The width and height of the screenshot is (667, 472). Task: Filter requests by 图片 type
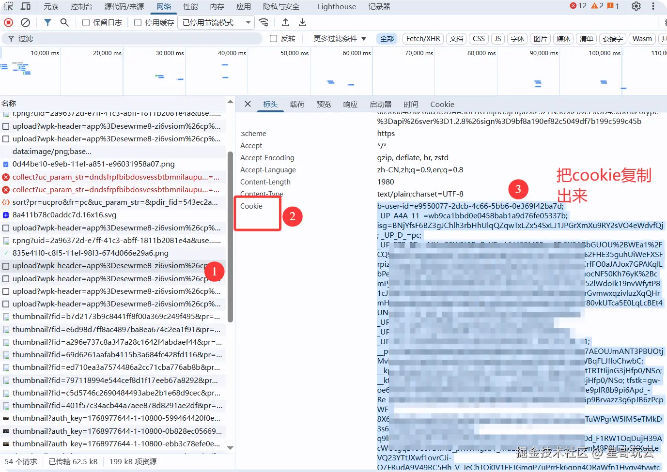(540, 39)
